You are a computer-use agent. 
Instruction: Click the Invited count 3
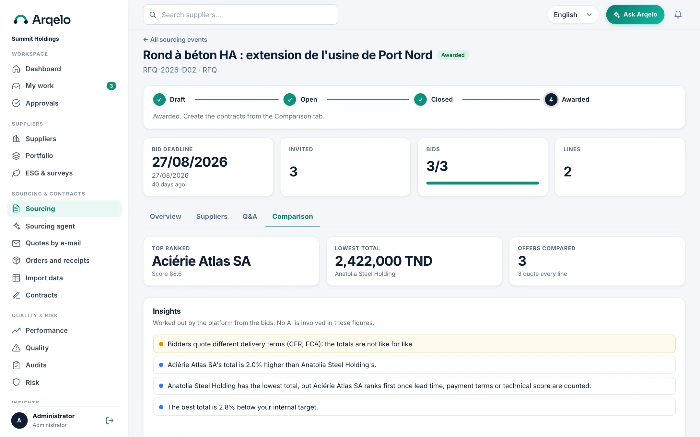pos(293,172)
